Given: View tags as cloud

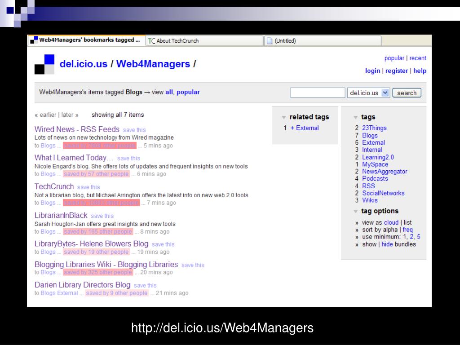Looking at the screenshot, I should coord(391,222).
